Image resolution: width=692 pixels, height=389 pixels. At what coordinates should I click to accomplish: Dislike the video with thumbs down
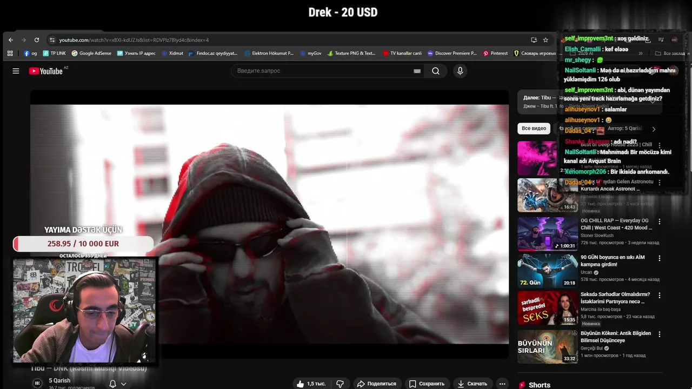coord(340,384)
